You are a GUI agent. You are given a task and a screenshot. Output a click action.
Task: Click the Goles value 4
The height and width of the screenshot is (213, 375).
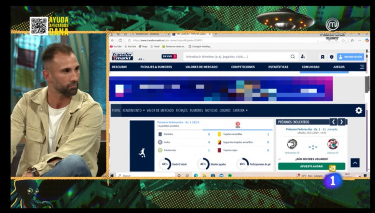pos(209,142)
